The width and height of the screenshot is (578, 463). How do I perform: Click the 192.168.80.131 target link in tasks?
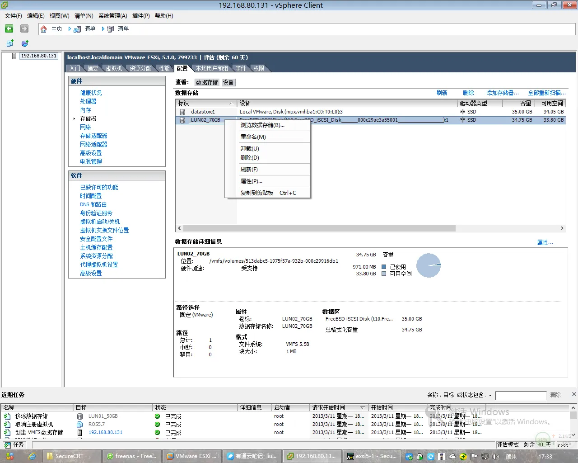[105, 432]
